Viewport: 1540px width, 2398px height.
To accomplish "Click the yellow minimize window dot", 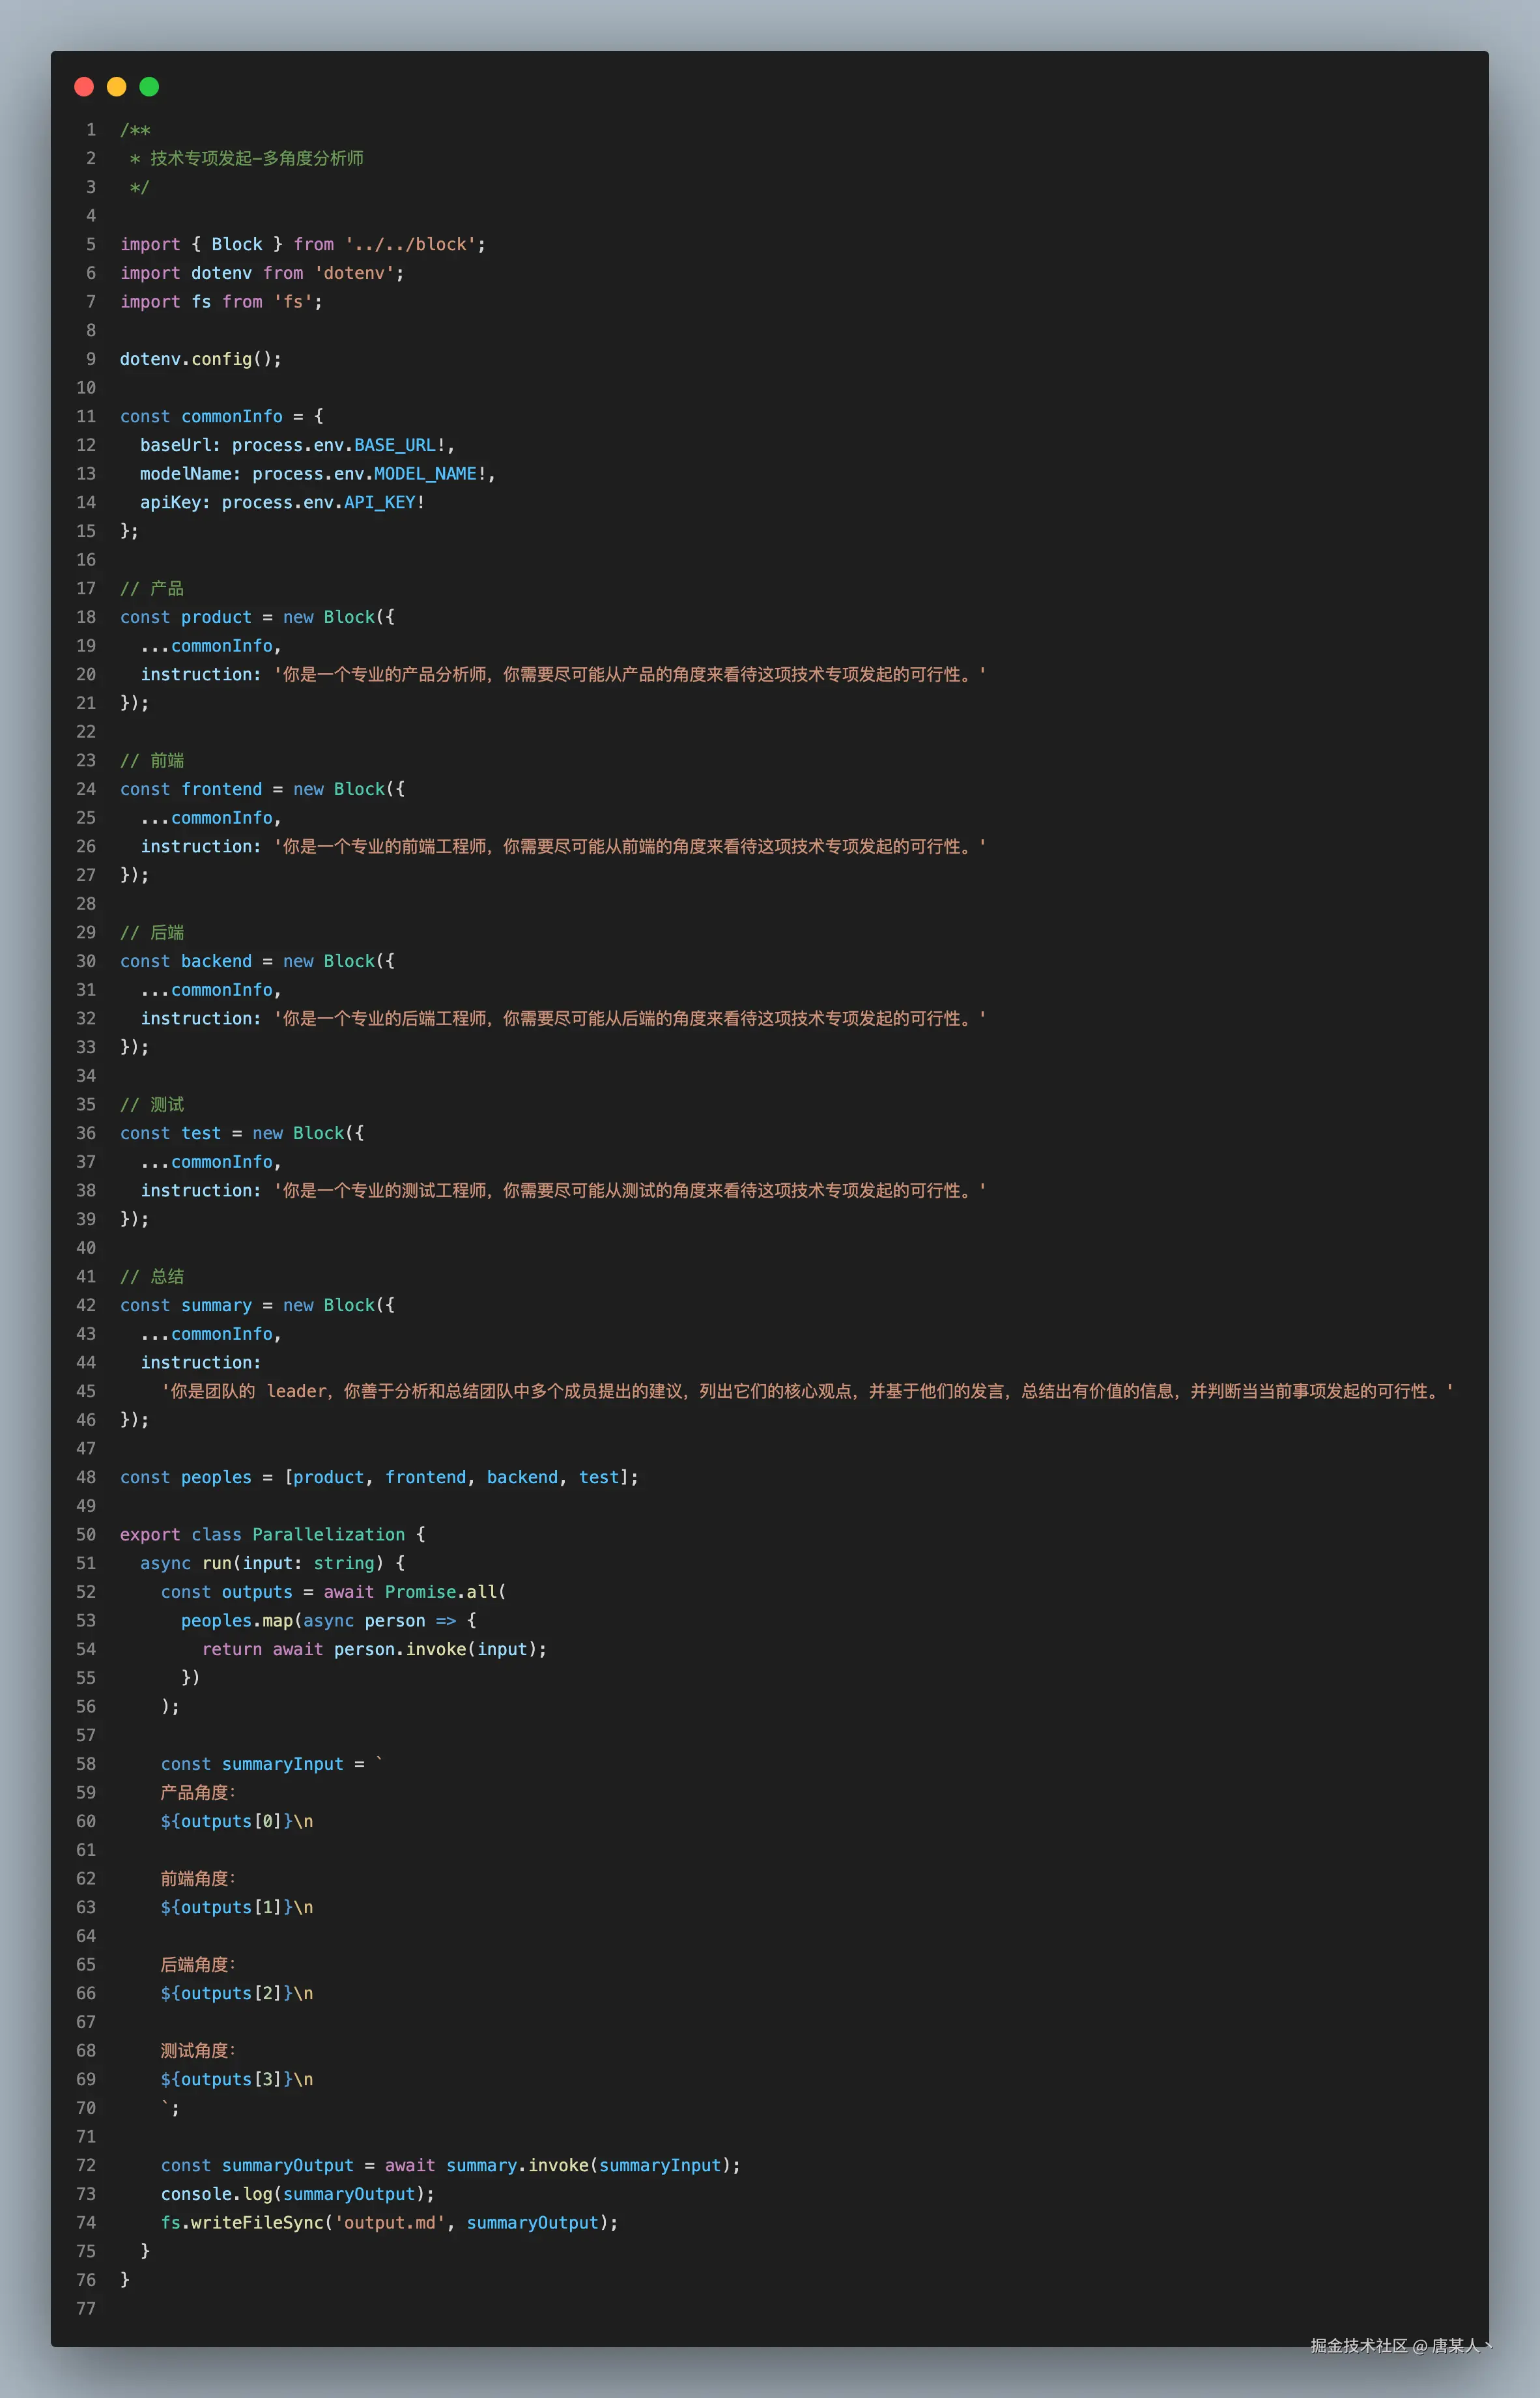I will coord(117,87).
